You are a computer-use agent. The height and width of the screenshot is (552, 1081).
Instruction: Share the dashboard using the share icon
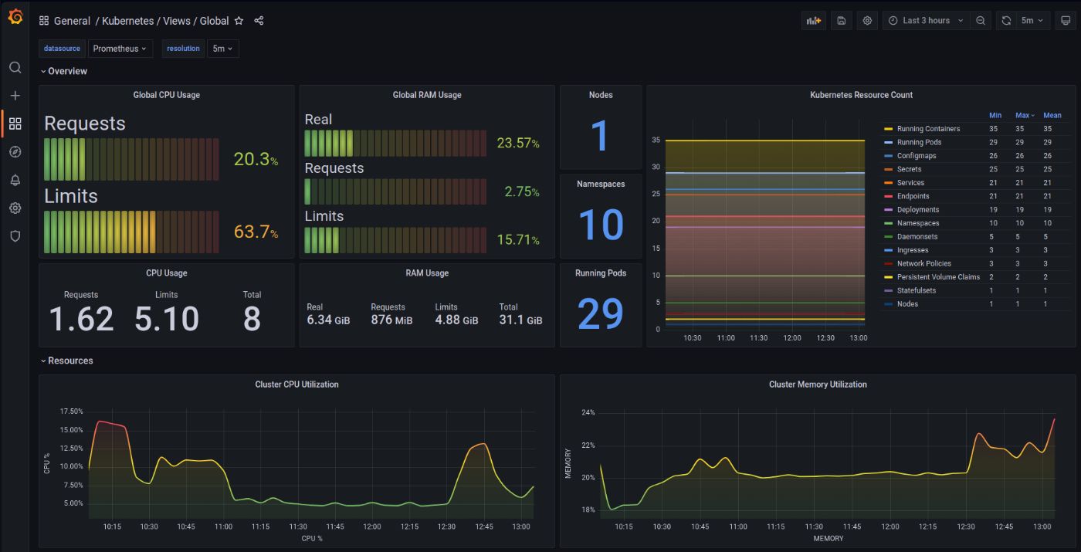click(259, 21)
